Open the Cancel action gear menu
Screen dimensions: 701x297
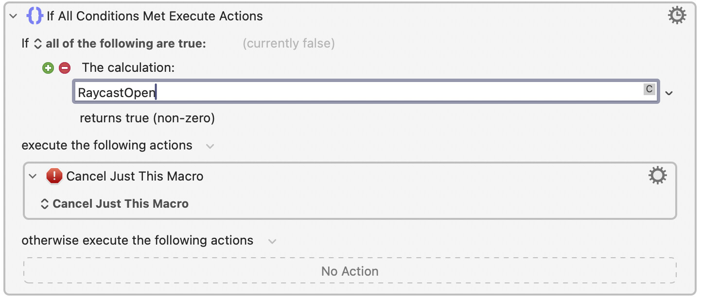tap(657, 176)
